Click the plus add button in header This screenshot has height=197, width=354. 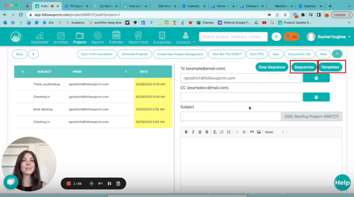click(x=276, y=37)
